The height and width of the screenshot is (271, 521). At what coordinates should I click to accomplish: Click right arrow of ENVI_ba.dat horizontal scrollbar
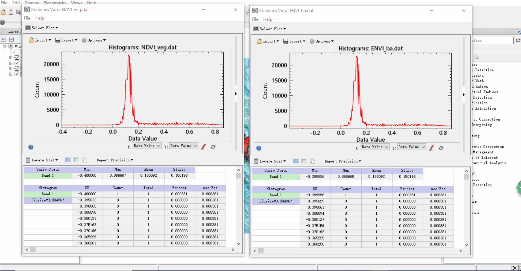click(x=461, y=251)
